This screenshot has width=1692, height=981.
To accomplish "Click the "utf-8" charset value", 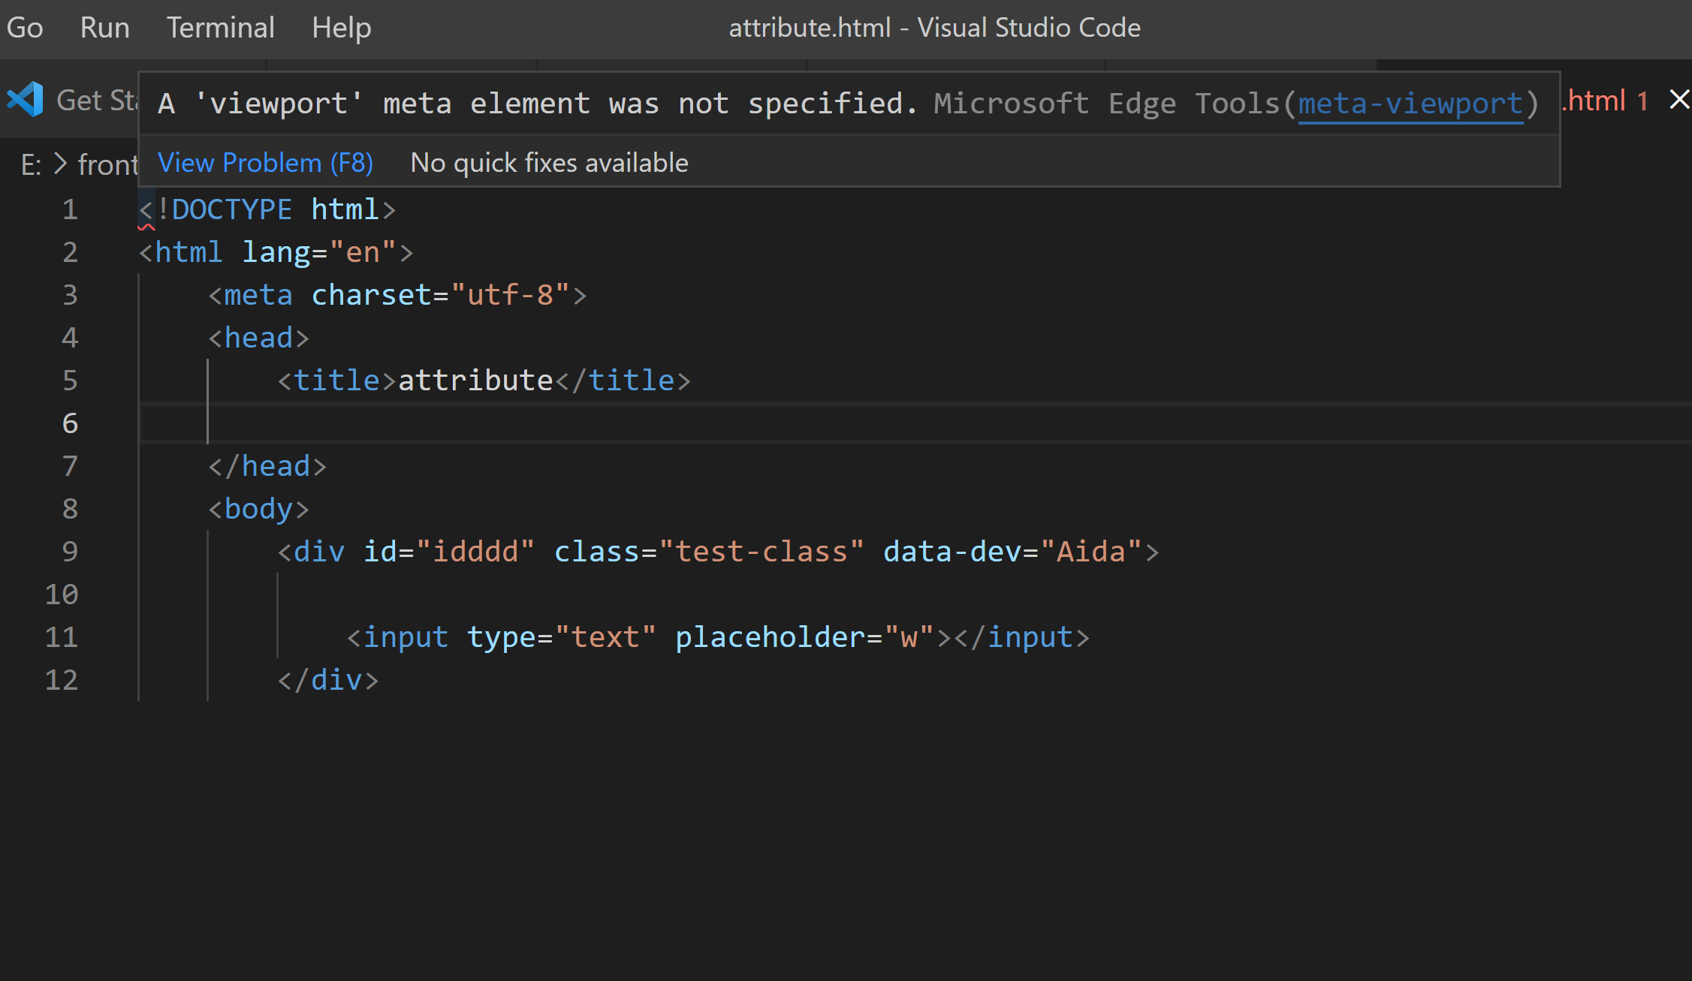I will (x=511, y=295).
